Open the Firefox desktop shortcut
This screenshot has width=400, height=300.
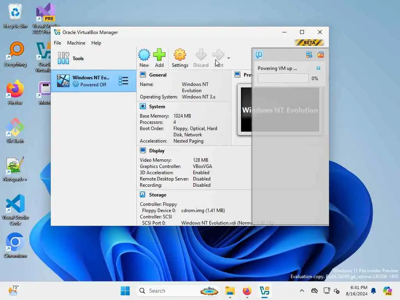[15, 92]
